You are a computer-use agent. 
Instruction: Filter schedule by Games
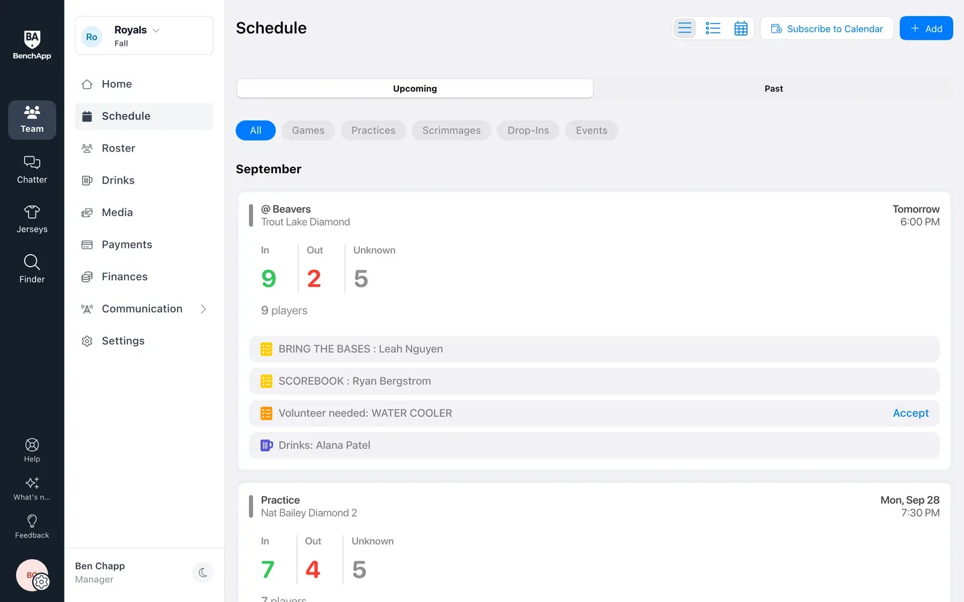pos(308,131)
